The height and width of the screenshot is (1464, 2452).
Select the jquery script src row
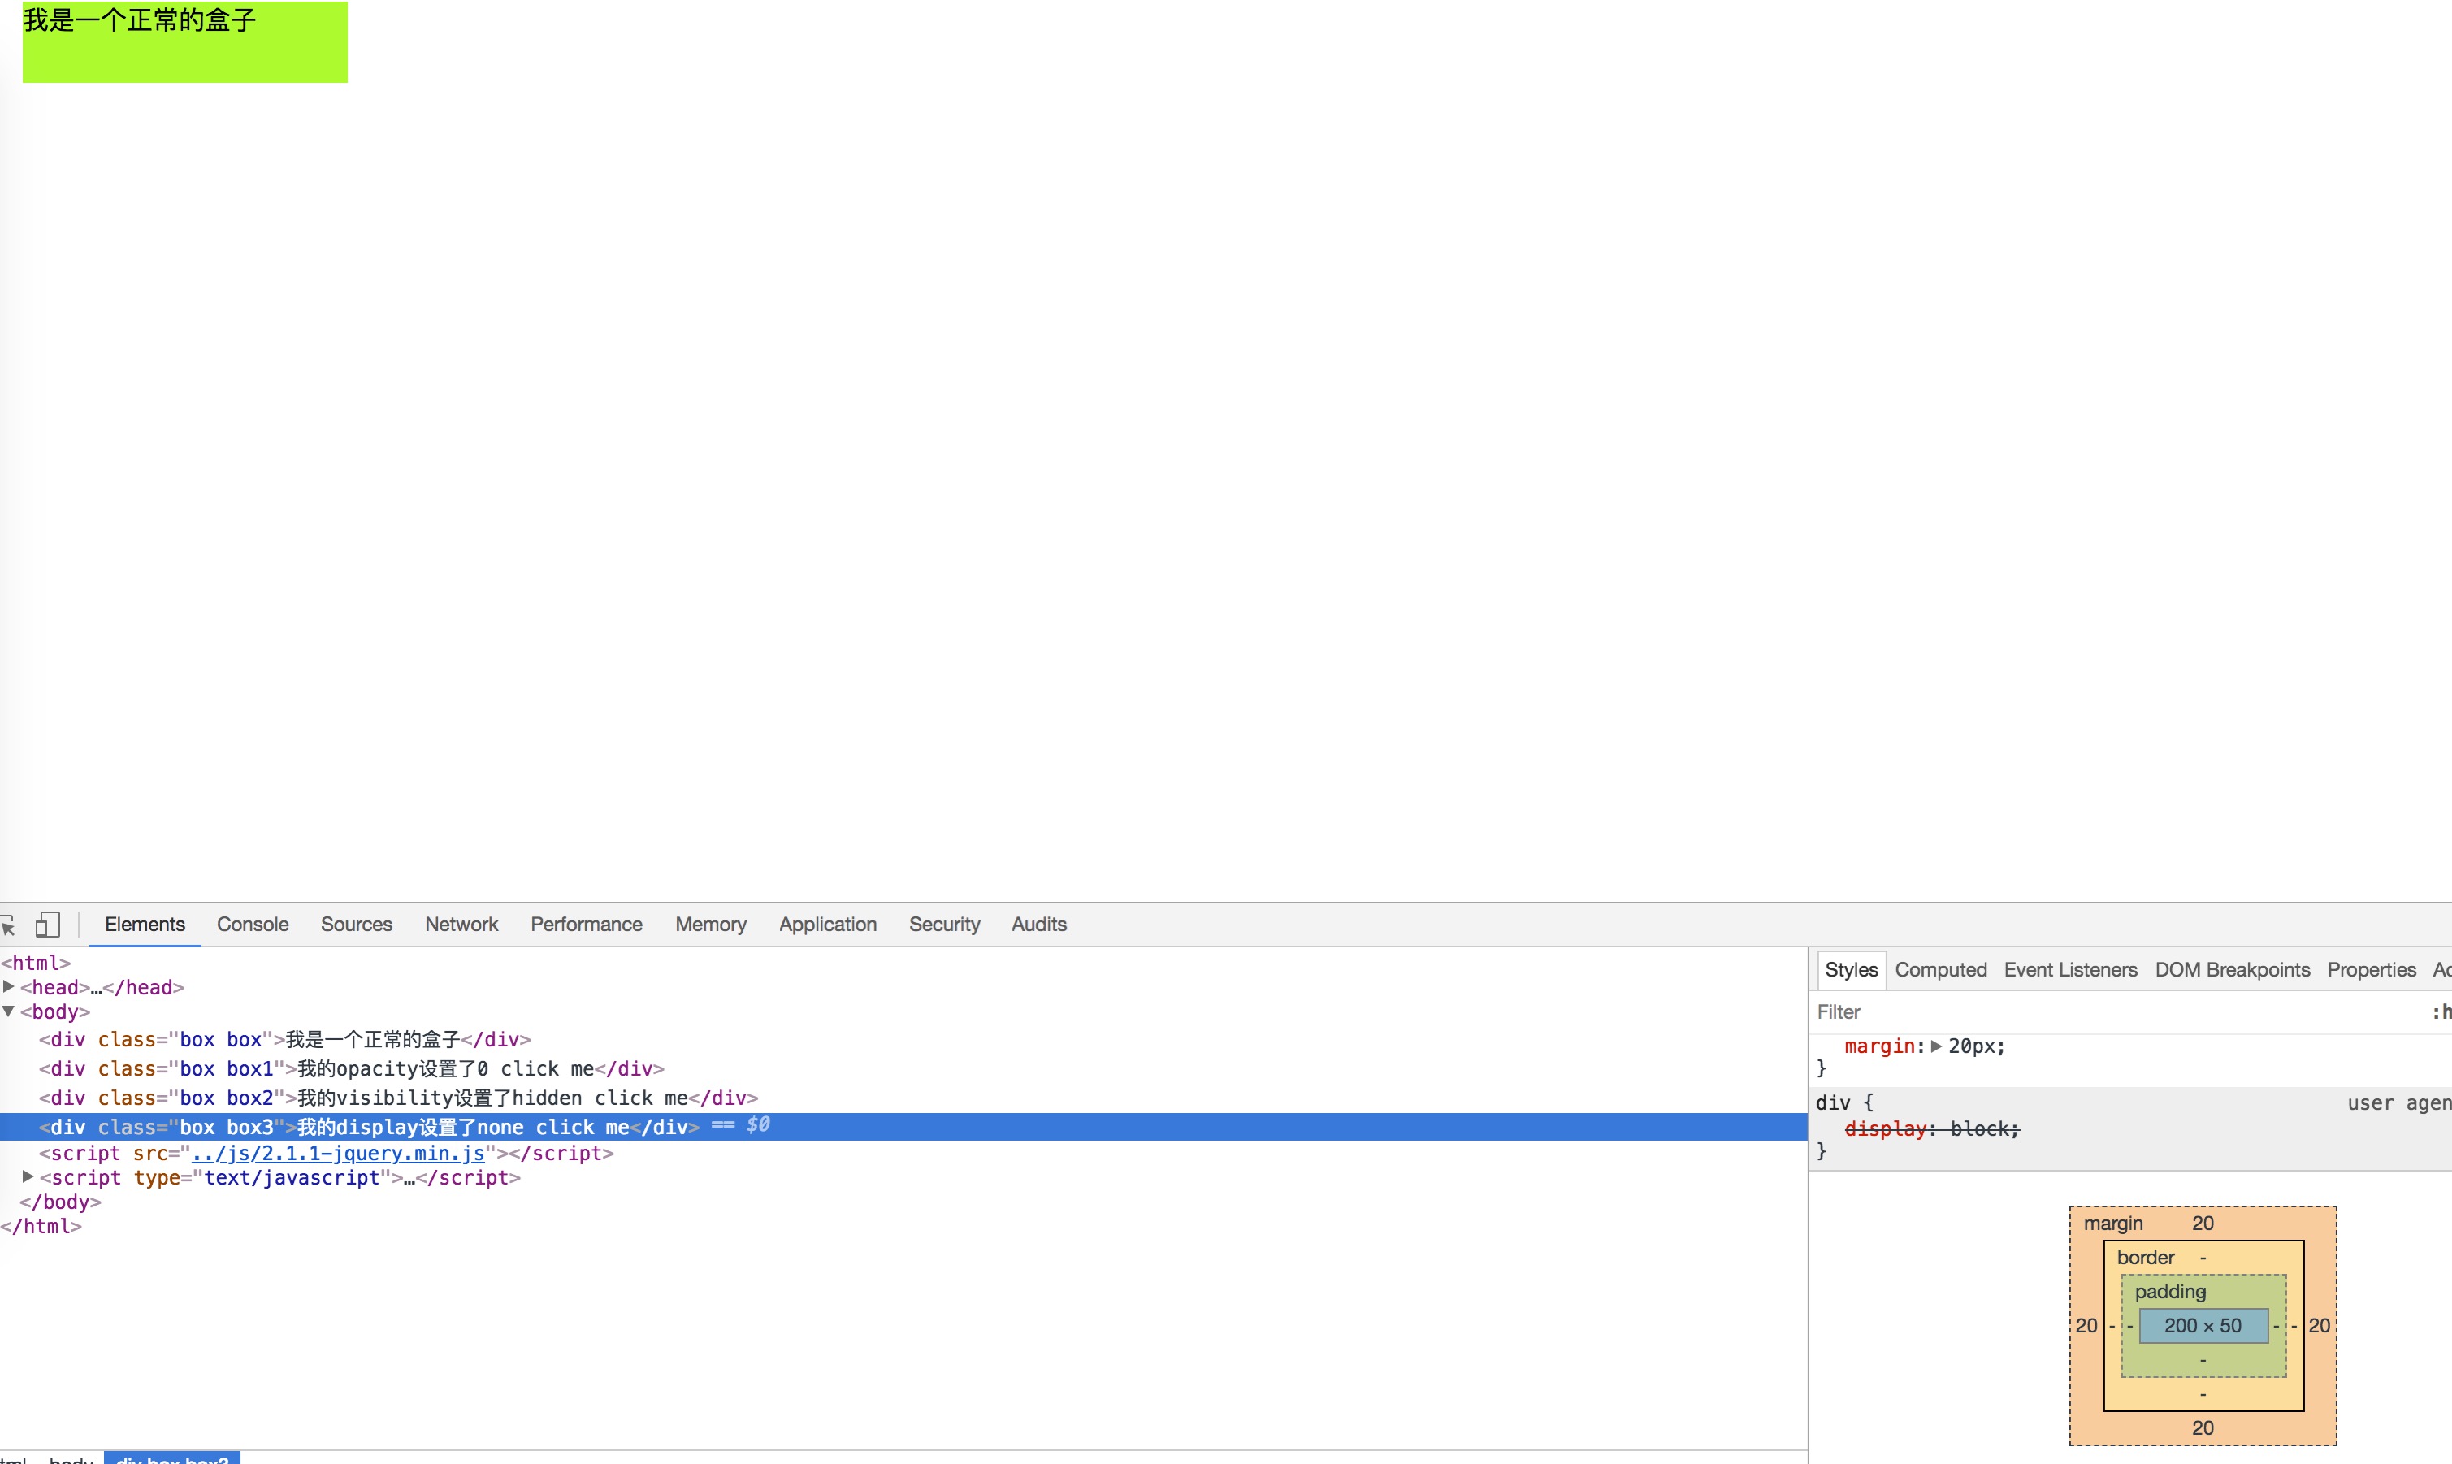pos(903,1154)
